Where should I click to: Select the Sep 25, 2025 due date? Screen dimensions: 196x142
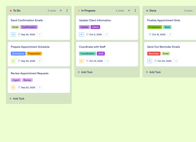pos(27,35)
